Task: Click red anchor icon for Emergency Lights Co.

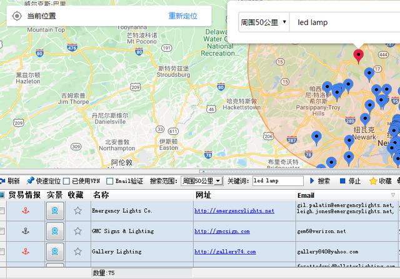Action: click(x=26, y=211)
